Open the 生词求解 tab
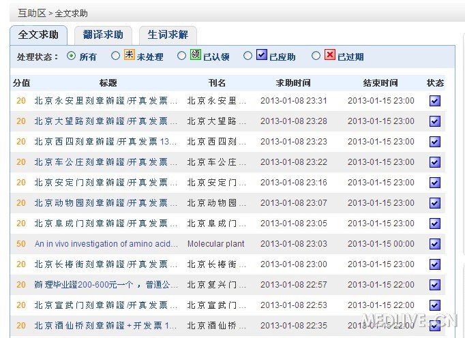Image resolution: width=465 pixels, height=338 pixels. [168, 35]
